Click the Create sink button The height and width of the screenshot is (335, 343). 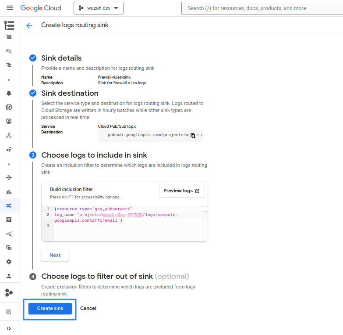(x=50, y=309)
